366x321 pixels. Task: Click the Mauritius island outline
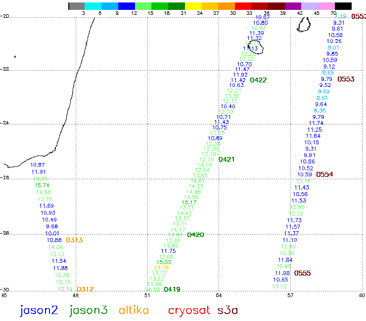pos(304,25)
